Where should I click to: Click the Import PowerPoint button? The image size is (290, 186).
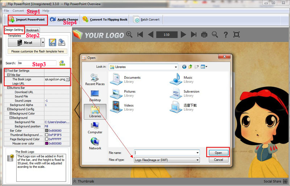coord(28,20)
